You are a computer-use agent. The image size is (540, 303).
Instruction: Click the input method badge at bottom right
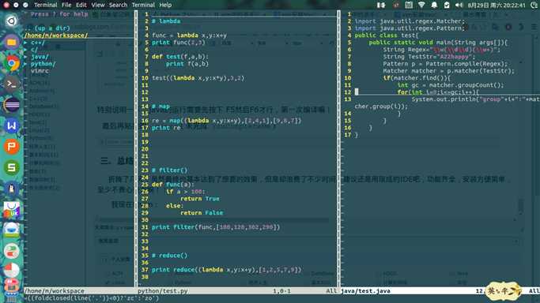pos(503,291)
